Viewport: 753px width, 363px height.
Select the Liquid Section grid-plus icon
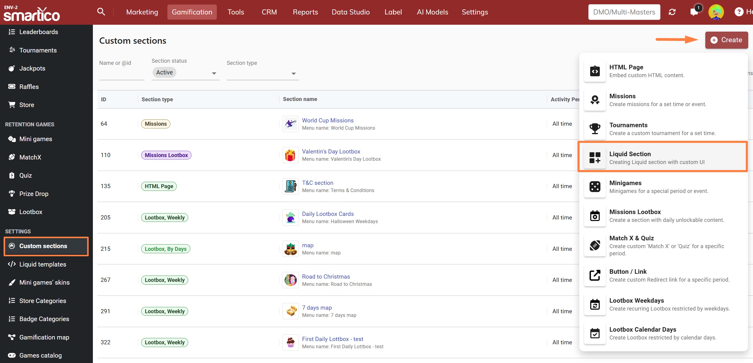[595, 158]
